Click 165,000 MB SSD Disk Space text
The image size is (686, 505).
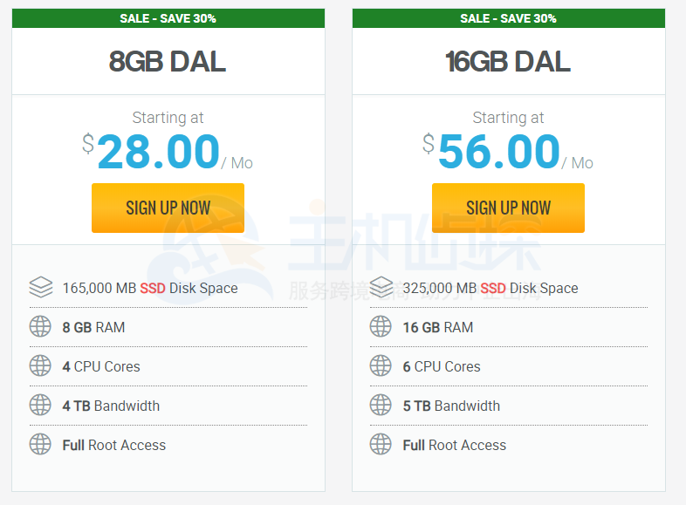point(150,288)
